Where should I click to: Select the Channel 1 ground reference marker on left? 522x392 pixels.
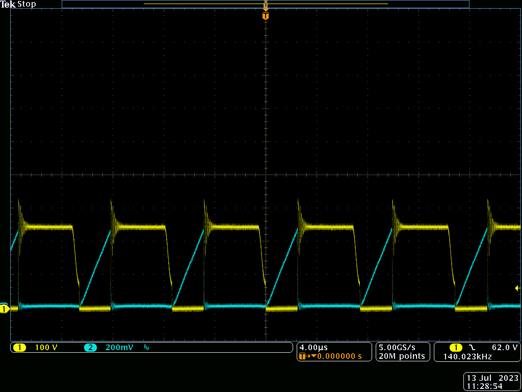click(x=4, y=309)
